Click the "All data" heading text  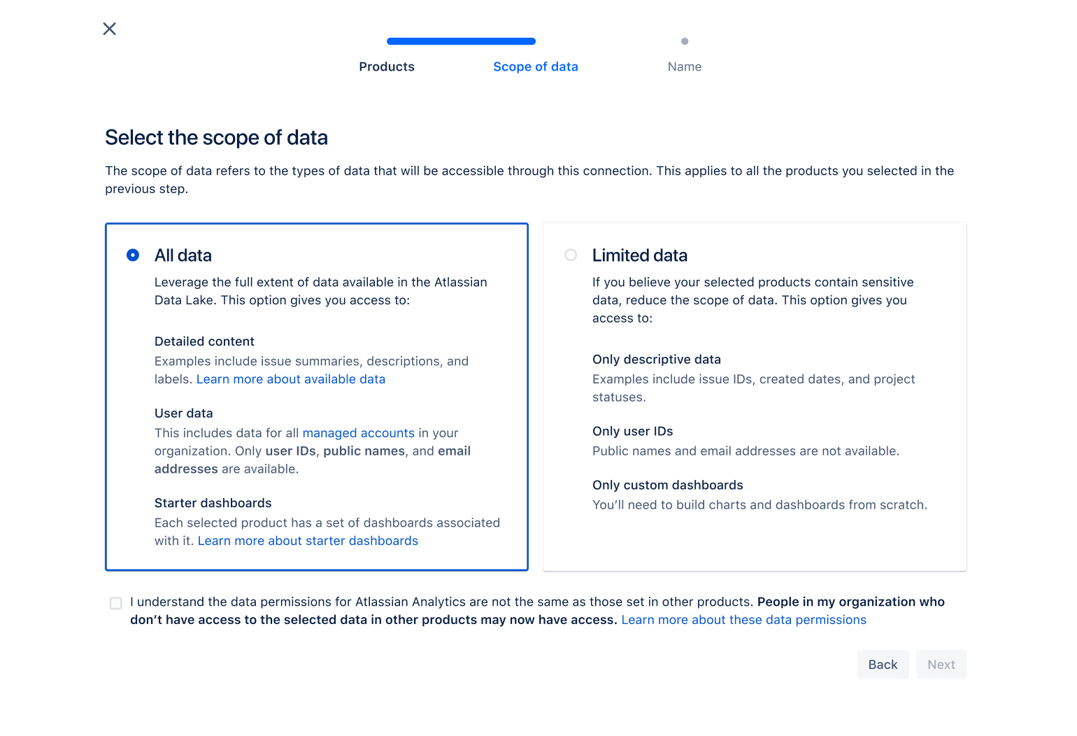(183, 255)
